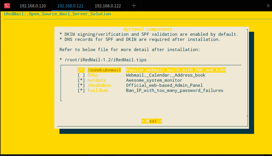Open the hamburger menu icon
Screen dimensions: 272x156
point(268,6)
